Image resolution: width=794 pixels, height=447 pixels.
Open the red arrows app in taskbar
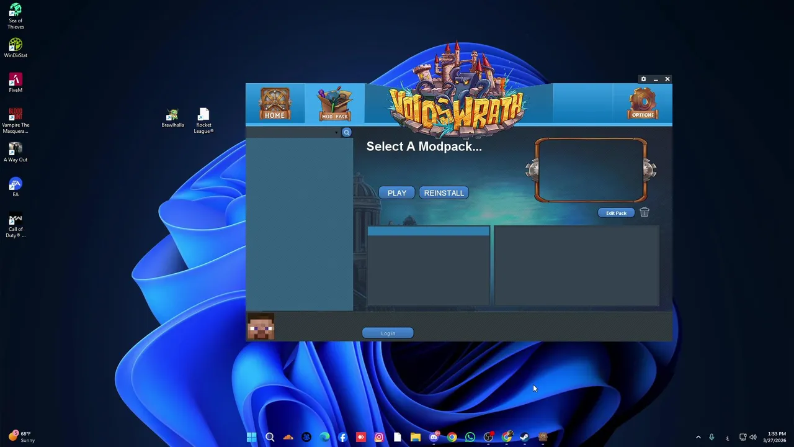361,438
